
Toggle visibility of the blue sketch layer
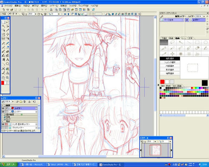(3, 112)
